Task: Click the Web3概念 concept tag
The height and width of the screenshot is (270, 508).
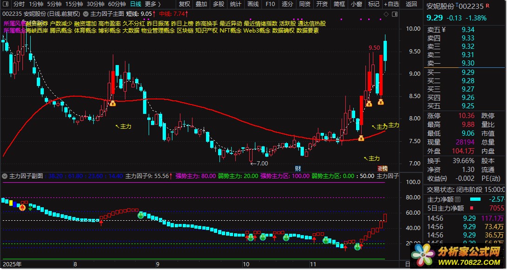Action: pos(257,31)
